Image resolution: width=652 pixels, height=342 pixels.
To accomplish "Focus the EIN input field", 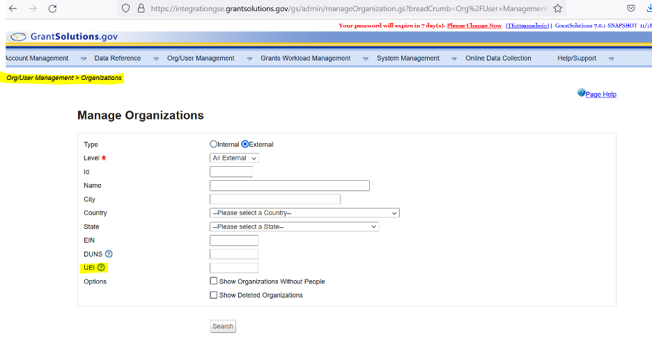I will [x=233, y=241].
